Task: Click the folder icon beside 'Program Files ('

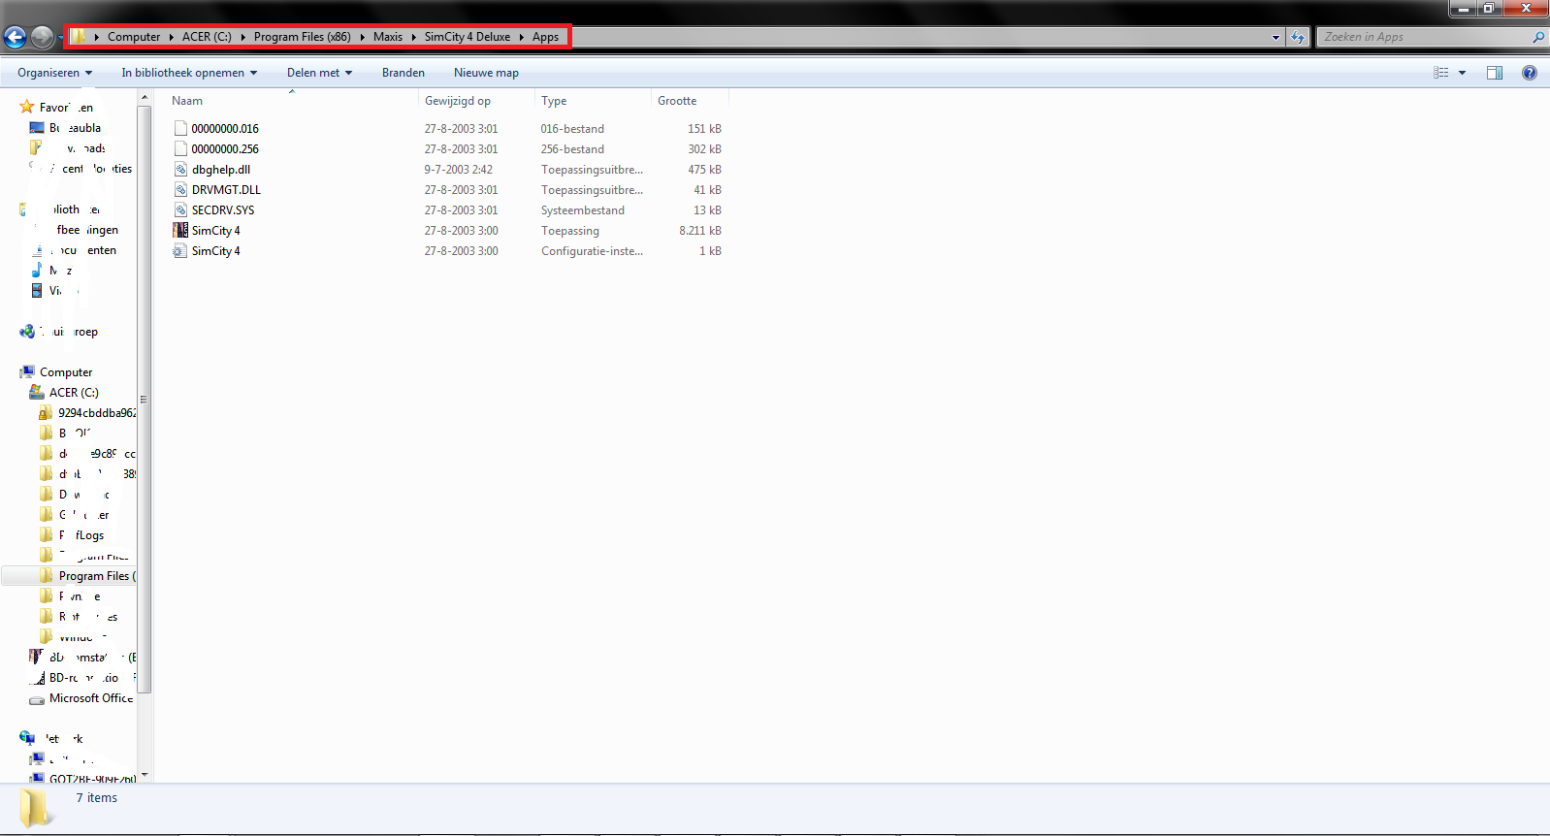Action: coord(47,575)
